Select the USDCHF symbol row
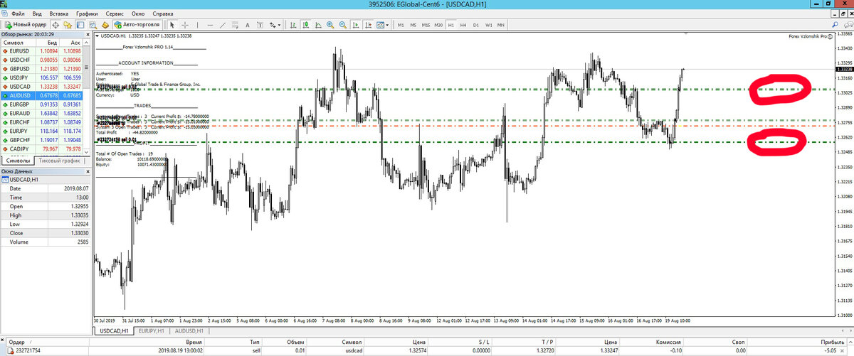854x356 pixels. point(42,60)
